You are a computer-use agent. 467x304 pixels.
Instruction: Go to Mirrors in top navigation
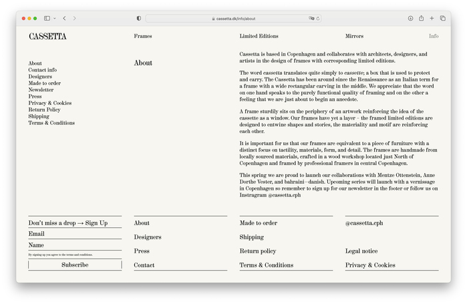coord(354,36)
